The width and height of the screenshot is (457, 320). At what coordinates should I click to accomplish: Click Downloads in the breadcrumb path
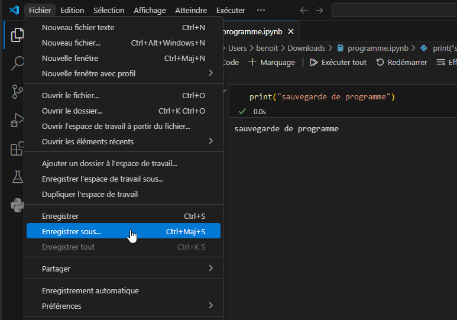click(x=306, y=48)
